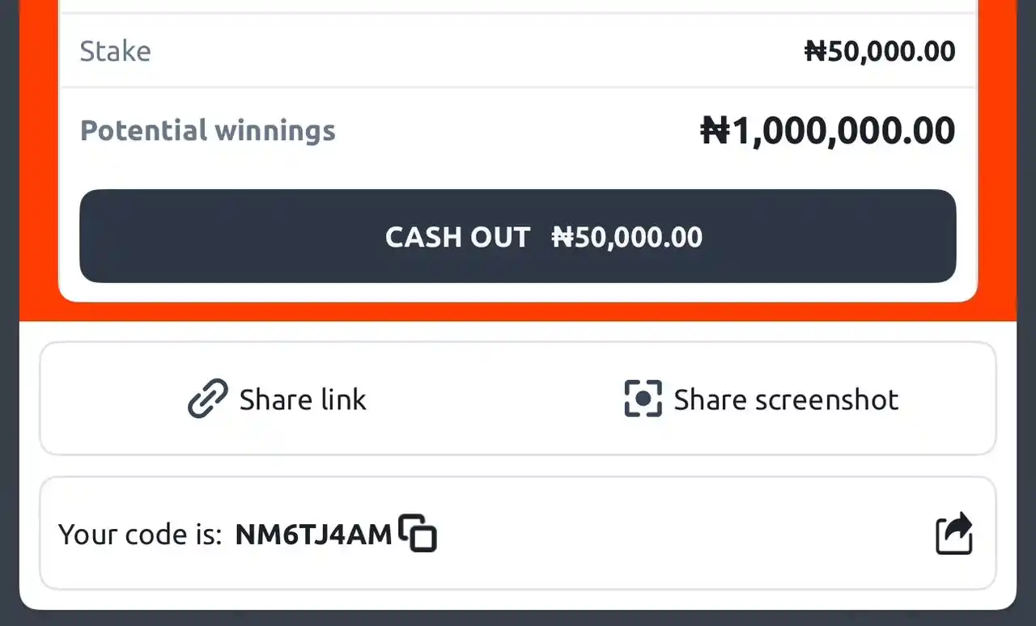1036x626 pixels.
Task: Click the ₦1,000,000.00 potential winnings amount
Action: 828,131
